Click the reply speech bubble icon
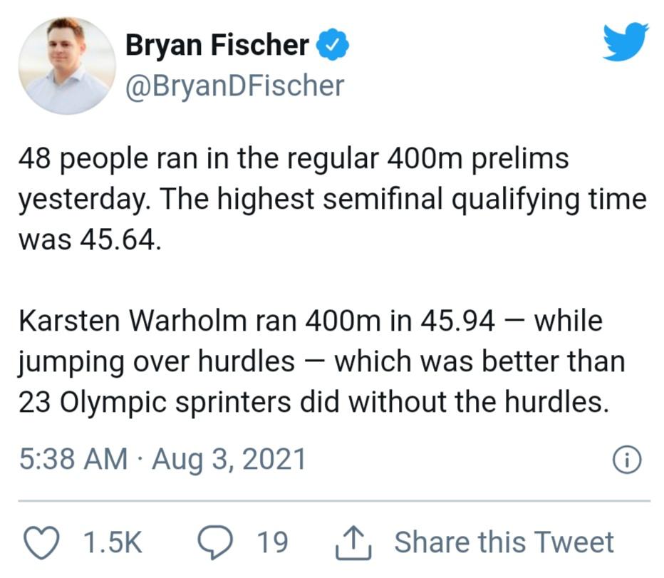 click(212, 542)
